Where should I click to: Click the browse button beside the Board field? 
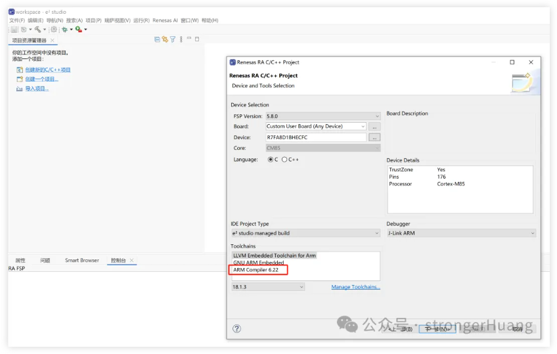[374, 126]
